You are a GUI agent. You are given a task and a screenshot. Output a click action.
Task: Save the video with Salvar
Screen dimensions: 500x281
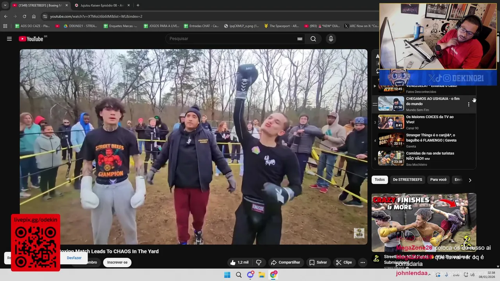318,262
